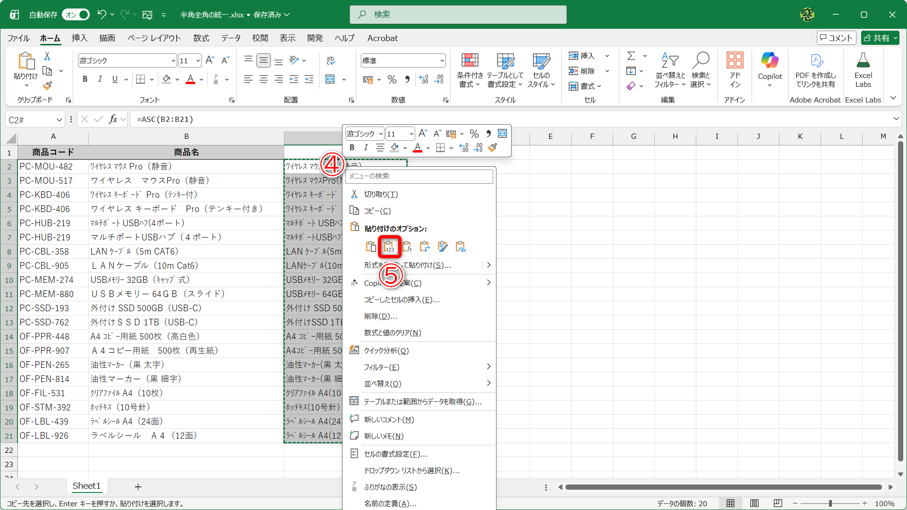Switch to page break preview view

tap(778, 503)
